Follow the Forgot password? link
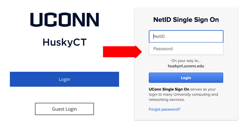Screen dimensions: 250x125 (x=164, y=109)
